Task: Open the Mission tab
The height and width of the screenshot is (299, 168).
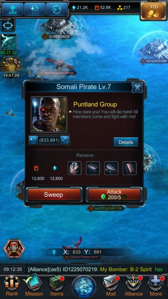Action: click(34, 286)
